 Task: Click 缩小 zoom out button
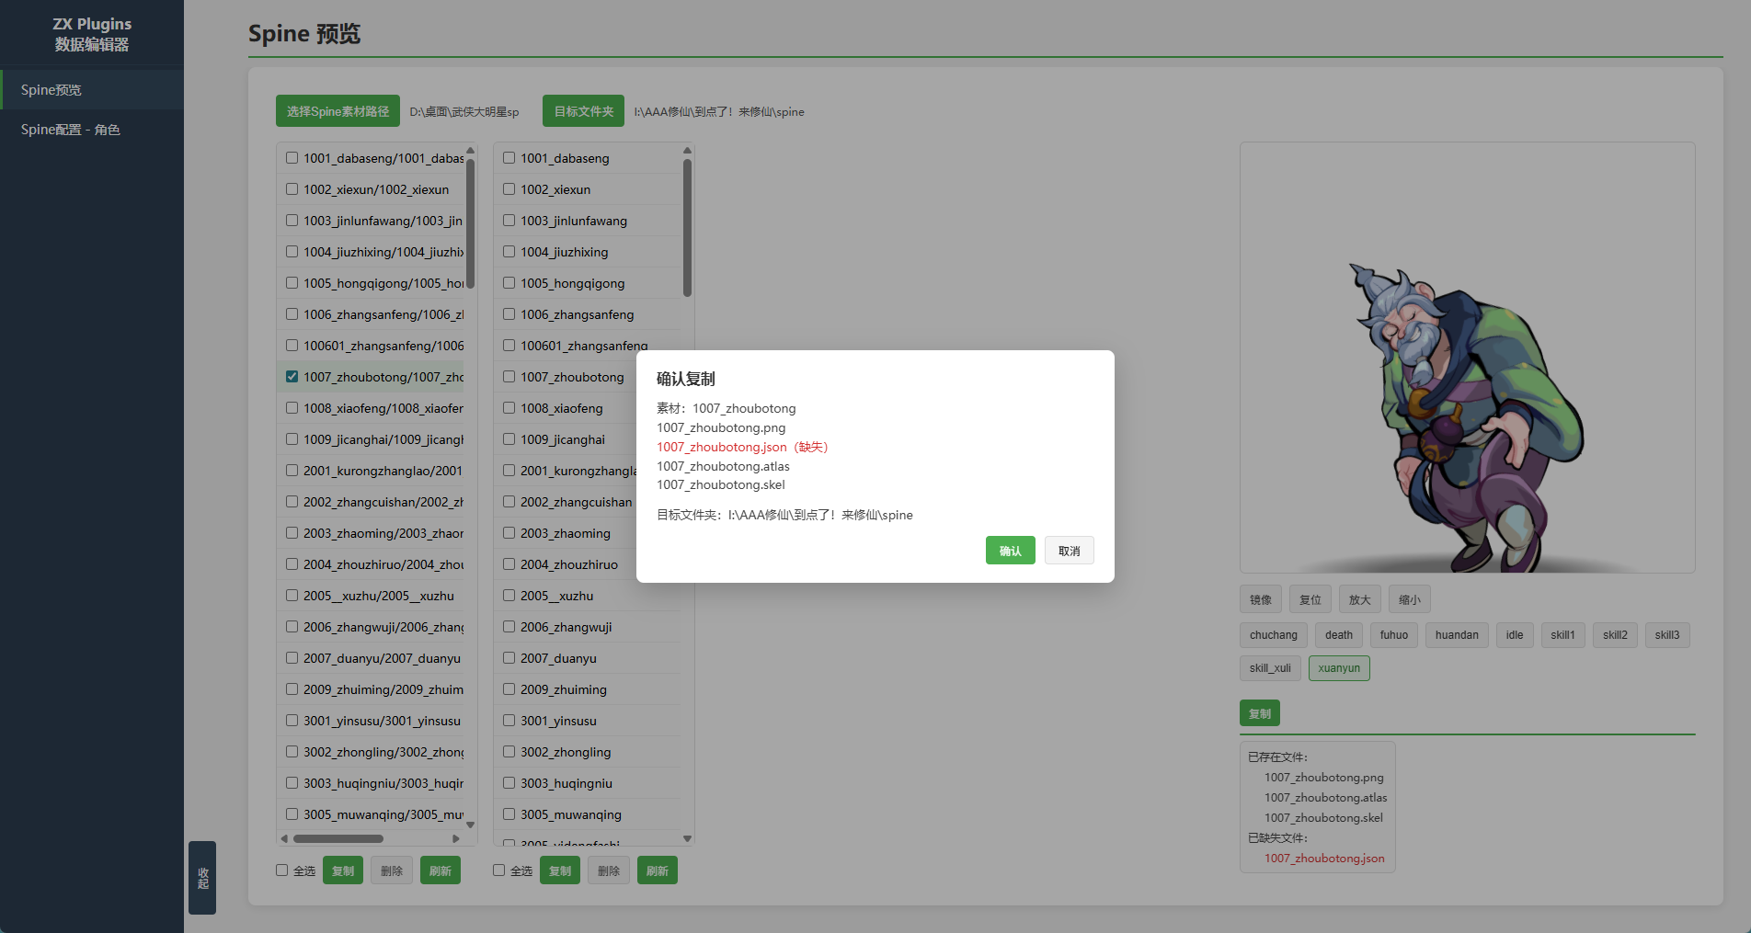point(1410,599)
